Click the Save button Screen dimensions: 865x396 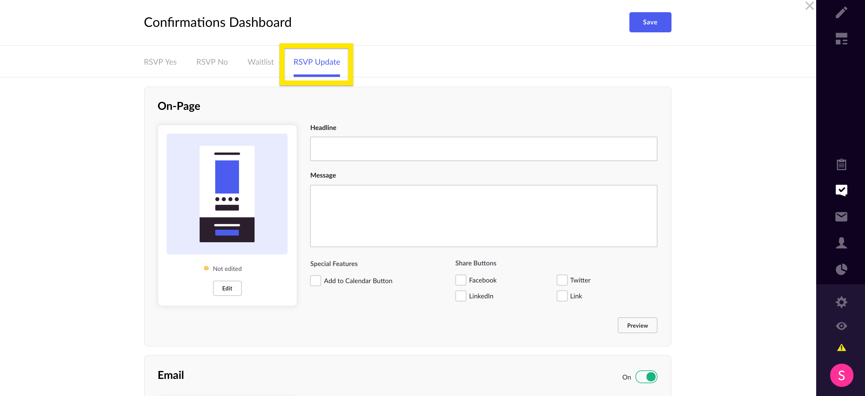pyautogui.click(x=650, y=22)
